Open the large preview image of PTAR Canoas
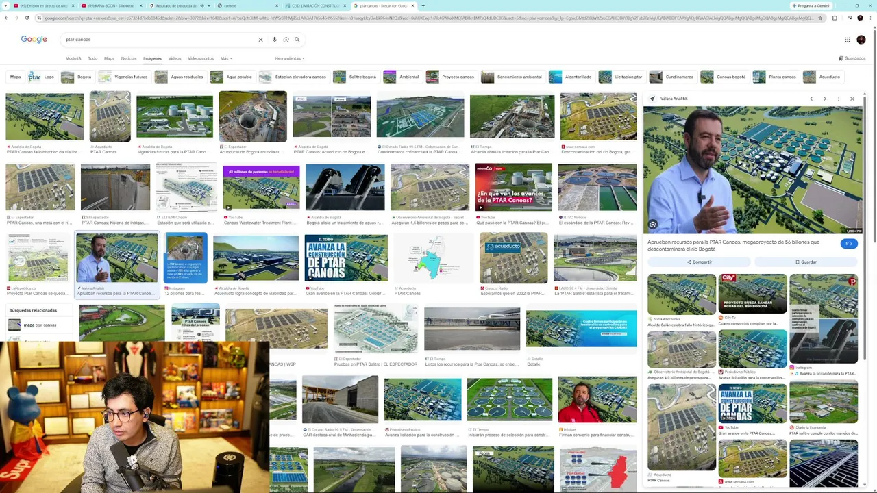The image size is (877, 493). (753, 170)
